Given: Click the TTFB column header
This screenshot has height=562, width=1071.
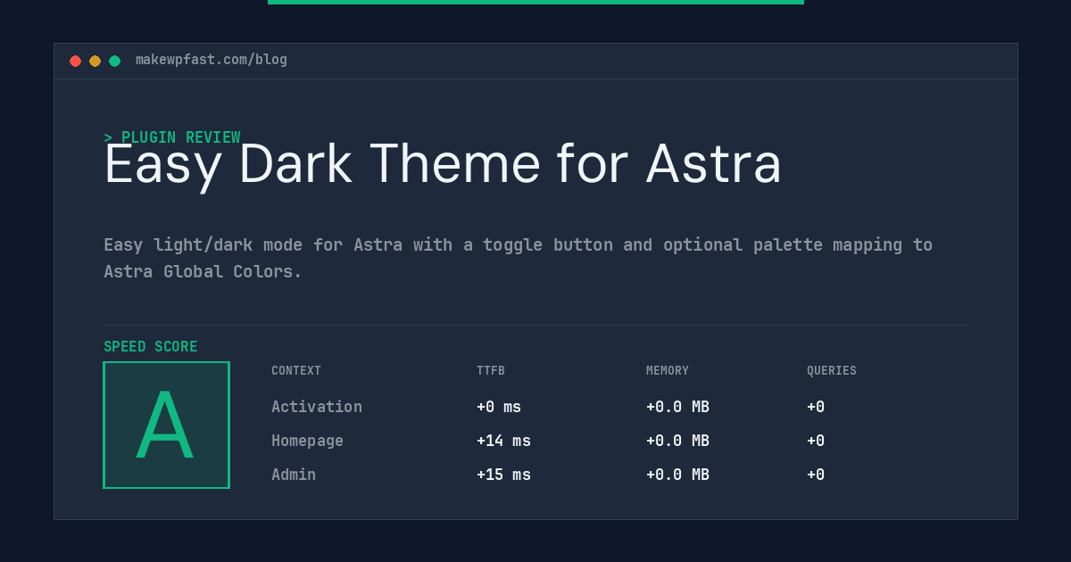Looking at the screenshot, I should (x=491, y=371).
